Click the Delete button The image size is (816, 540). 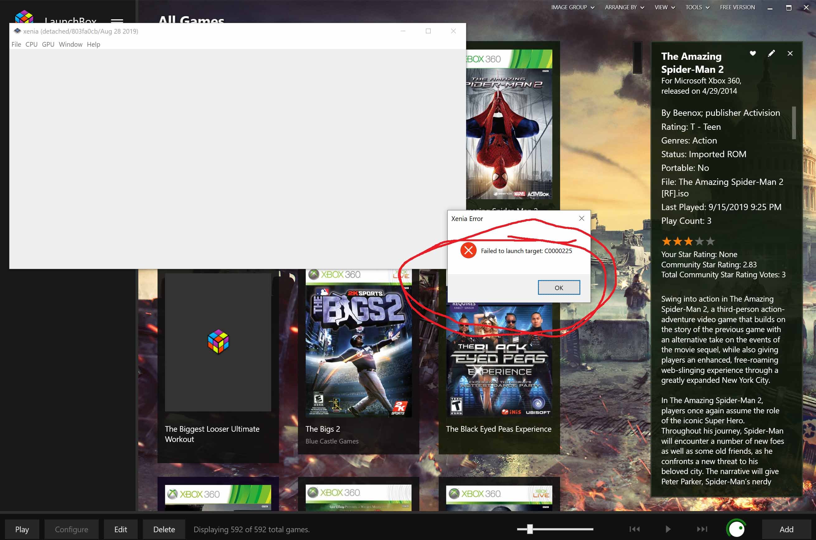click(164, 529)
